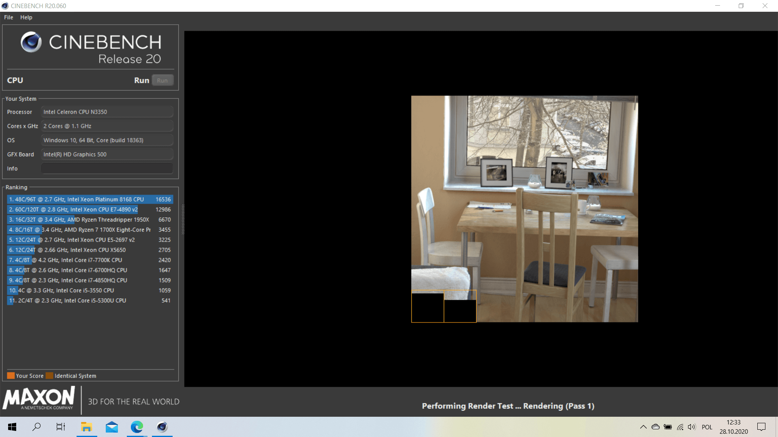This screenshot has width=778, height=437.
Task: Select the Xeon Platinum 8168 ranking entry
Action: [90, 199]
